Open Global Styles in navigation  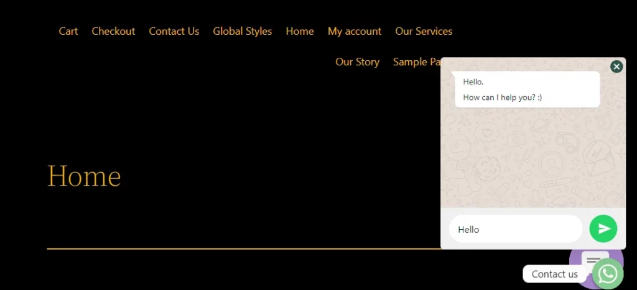point(243,31)
